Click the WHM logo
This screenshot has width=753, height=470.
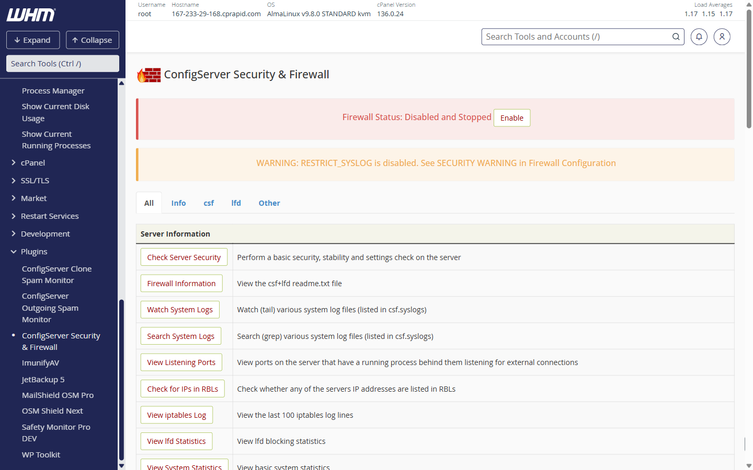tap(31, 15)
